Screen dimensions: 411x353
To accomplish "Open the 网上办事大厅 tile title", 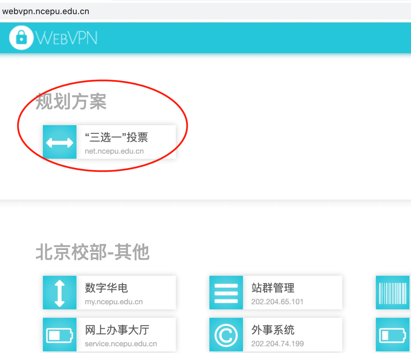I will [x=117, y=330].
